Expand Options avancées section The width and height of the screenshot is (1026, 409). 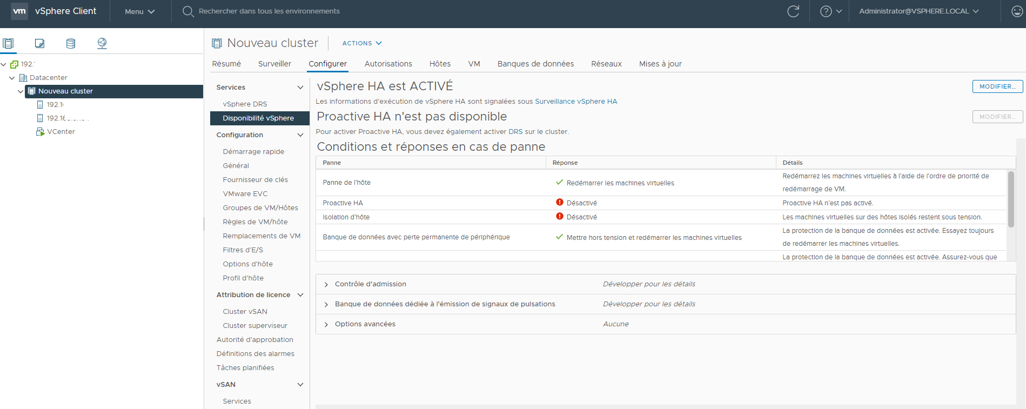pyautogui.click(x=326, y=324)
